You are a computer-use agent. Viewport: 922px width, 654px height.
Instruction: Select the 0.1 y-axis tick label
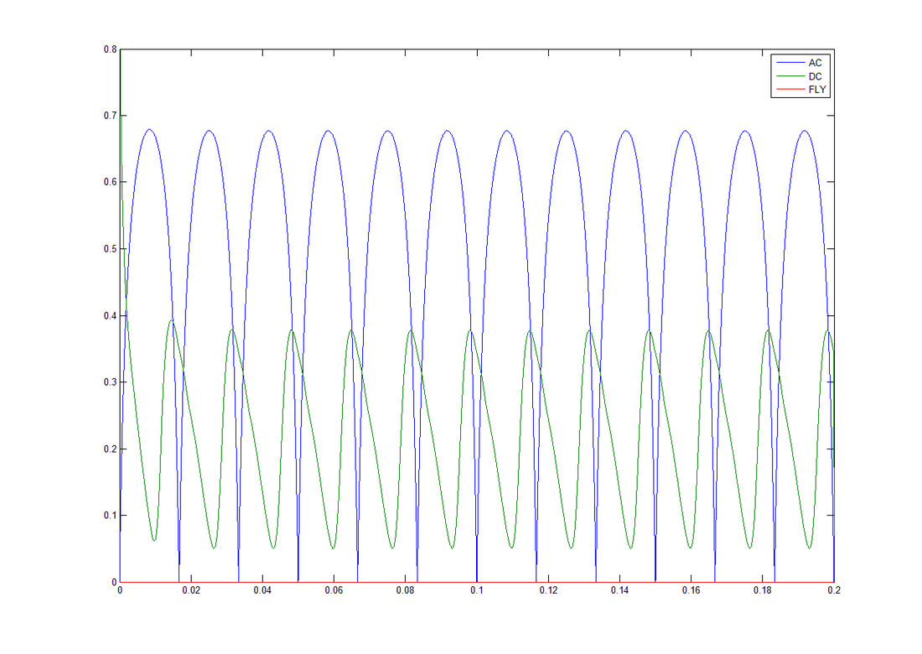click(110, 516)
